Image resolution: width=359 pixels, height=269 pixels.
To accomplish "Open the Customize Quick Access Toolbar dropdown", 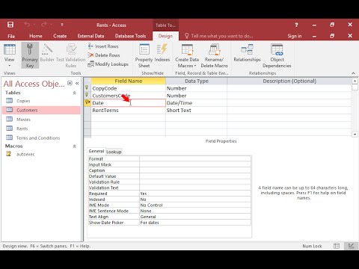I will tap(62, 25).
